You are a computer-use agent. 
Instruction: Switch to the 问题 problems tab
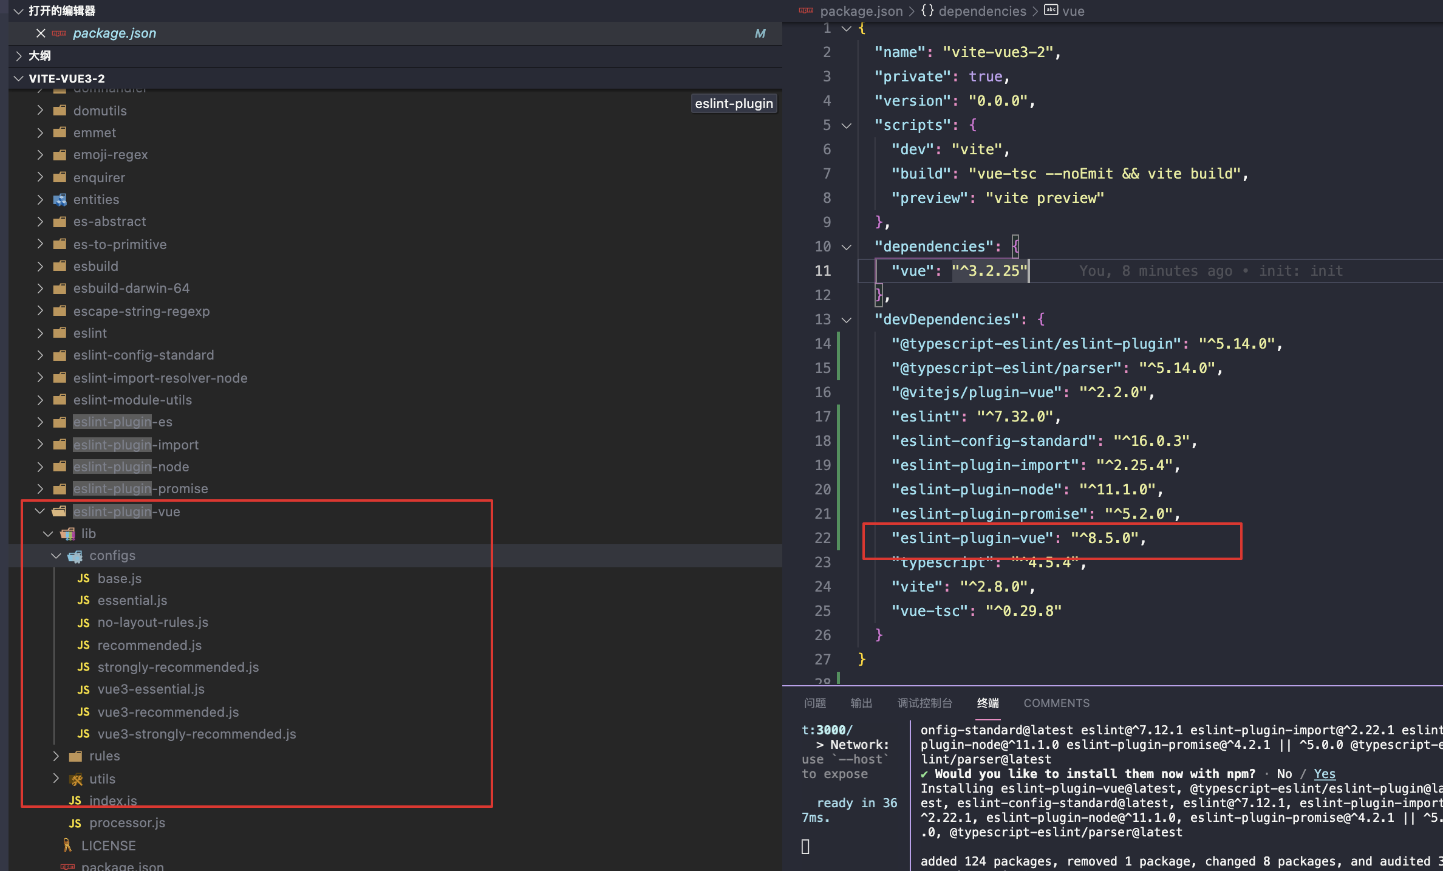[814, 703]
